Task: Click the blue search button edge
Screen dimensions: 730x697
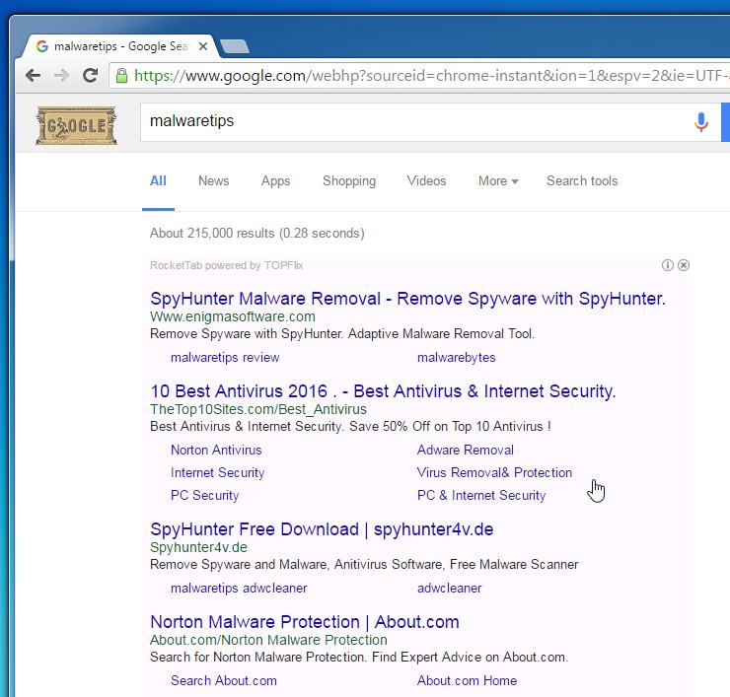Action: [x=725, y=122]
